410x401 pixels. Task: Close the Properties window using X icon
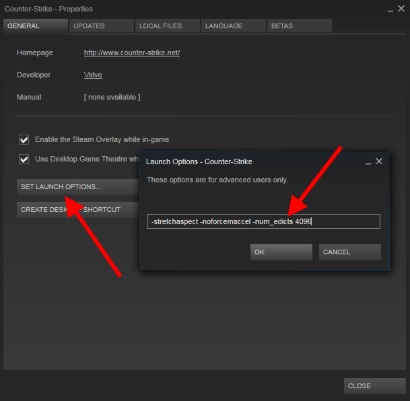coord(401,9)
